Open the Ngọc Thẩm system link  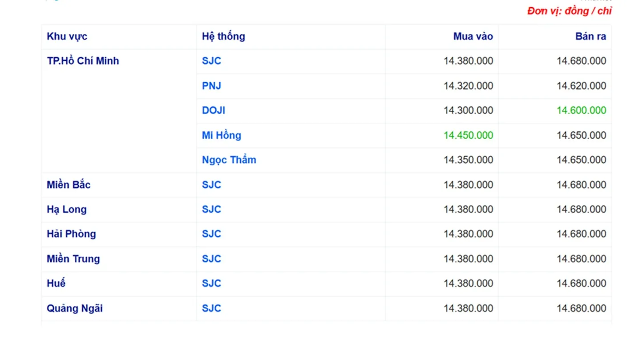tap(229, 160)
